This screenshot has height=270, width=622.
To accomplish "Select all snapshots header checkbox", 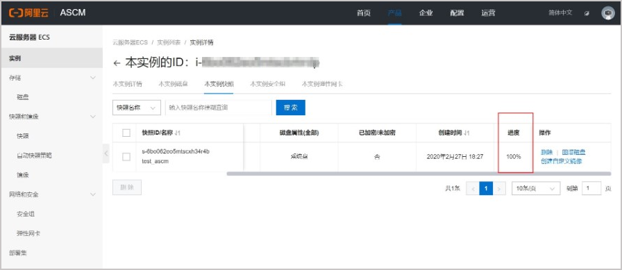I will tap(126, 133).
